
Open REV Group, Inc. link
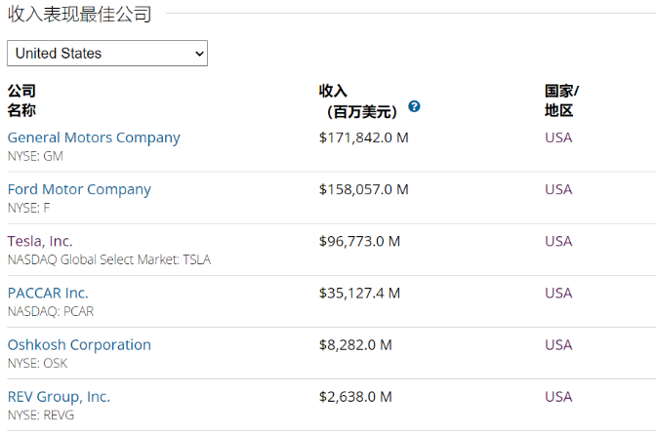(x=59, y=397)
